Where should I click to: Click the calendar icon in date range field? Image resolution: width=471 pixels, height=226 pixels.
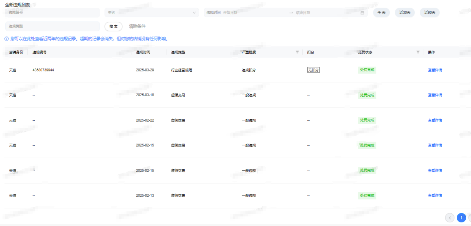(x=362, y=13)
